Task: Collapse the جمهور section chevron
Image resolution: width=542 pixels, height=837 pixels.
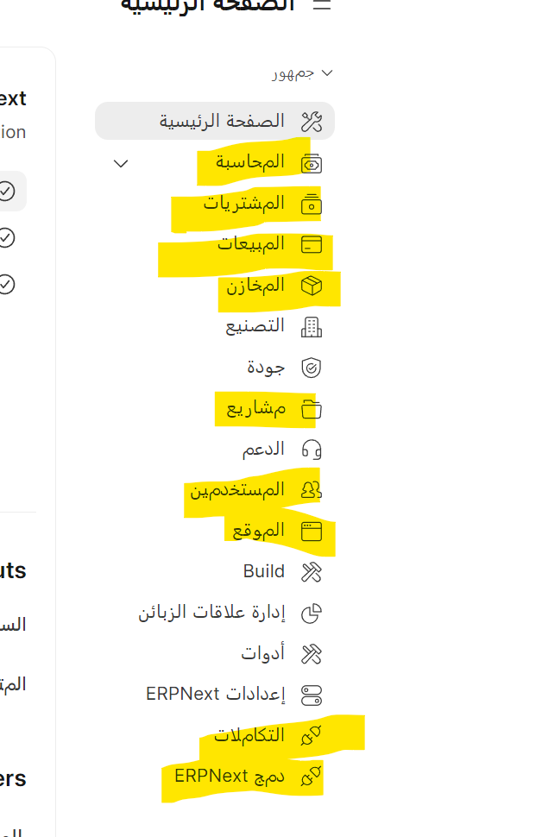Action: pos(327,73)
